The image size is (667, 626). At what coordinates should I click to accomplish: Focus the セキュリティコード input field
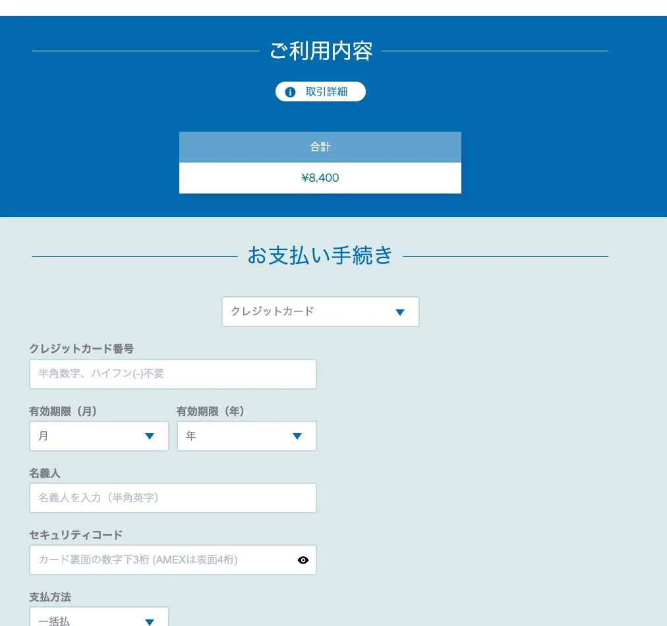pyautogui.click(x=173, y=560)
